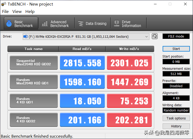Expand the Drive selection dropdown arrow
Screen dimensions: 193x139
[x=147, y=36]
